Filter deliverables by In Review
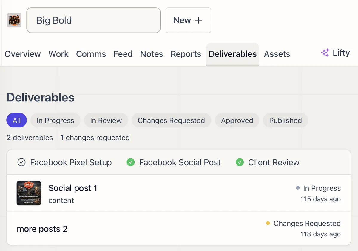The image size is (358, 251). [x=106, y=121]
